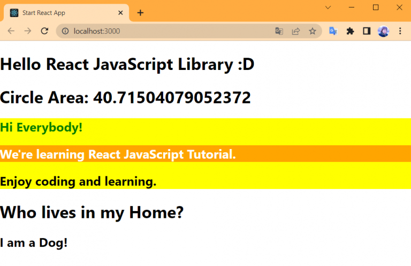The width and height of the screenshot is (411, 266).
Task: Open the Extensions puzzle menu
Action: pyautogui.click(x=350, y=31)
